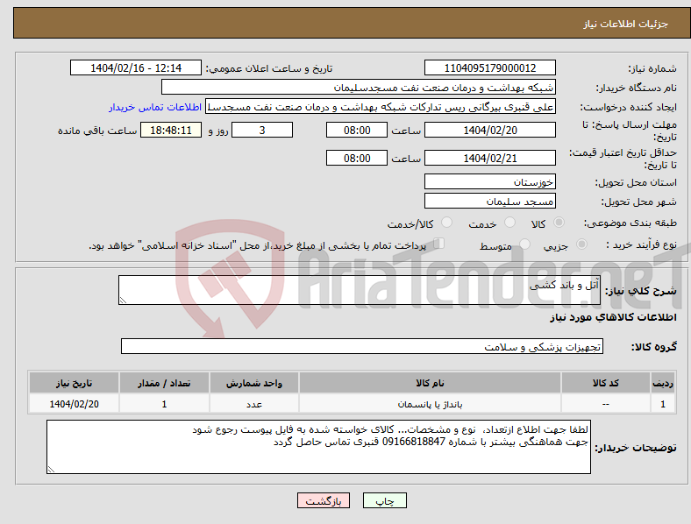Click the چاپ (print) button

[x=384, y=500]
